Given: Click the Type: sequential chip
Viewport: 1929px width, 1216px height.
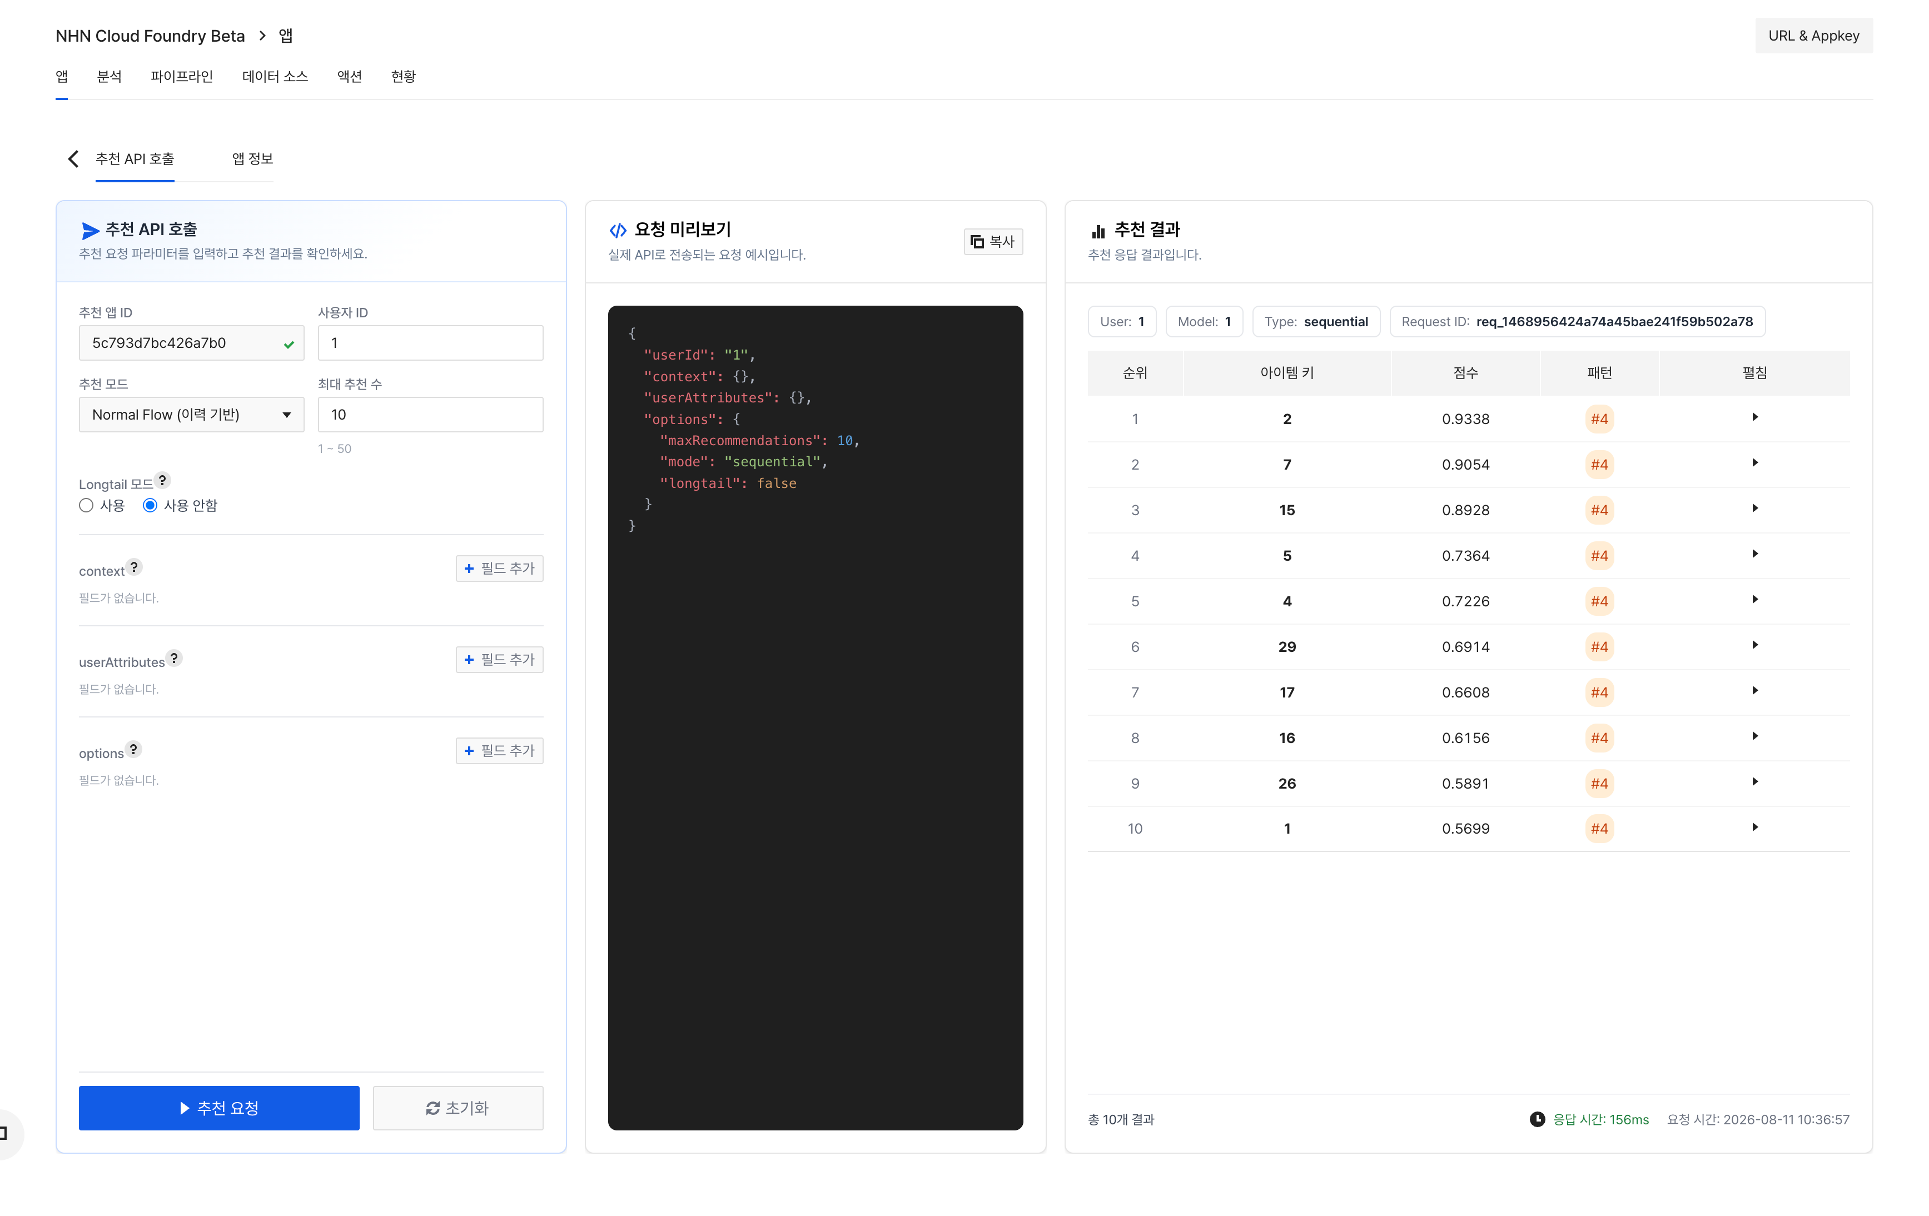Looking at the screenshot, I should click(1315, 321).
